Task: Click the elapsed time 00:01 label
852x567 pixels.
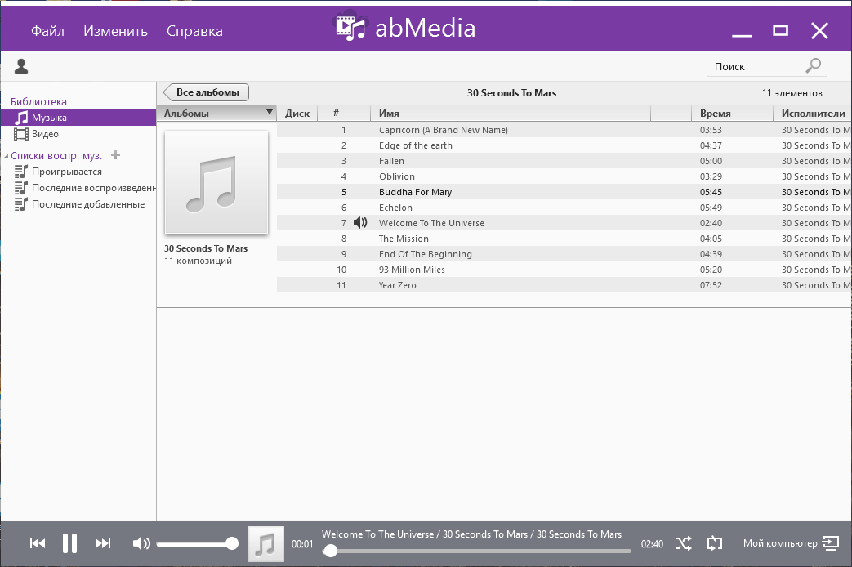Action: 302,543
